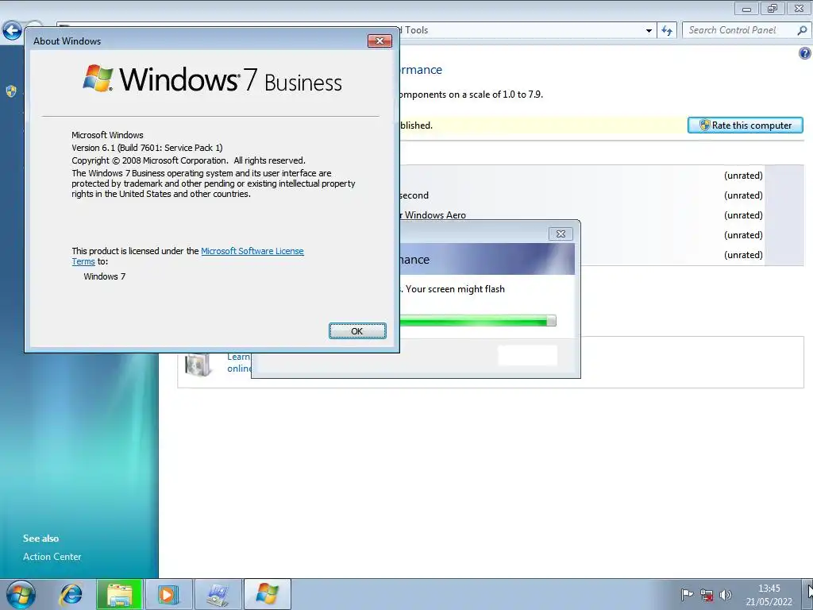Close the assessment progress dialog
This screenshot has height=610, width=813.
[x=561, y=234]
